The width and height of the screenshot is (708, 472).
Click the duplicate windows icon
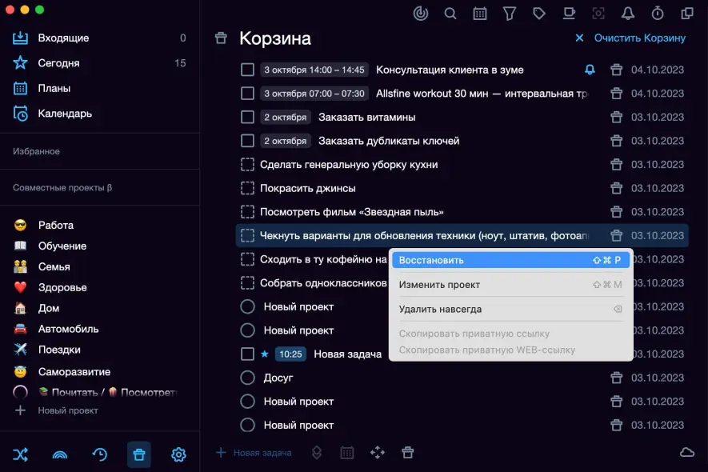click(x=686, y=14)
